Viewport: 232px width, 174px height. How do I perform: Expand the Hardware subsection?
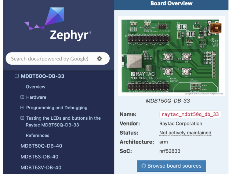(22, 97)
